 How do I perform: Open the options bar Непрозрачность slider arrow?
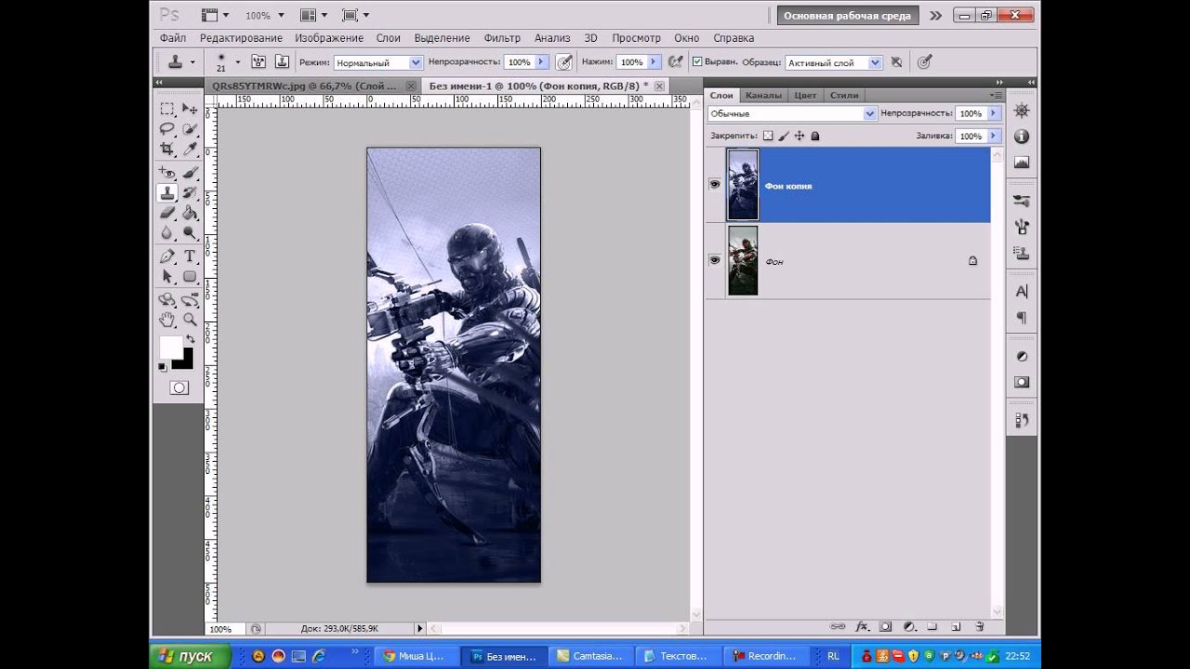[x=541, y=62]
